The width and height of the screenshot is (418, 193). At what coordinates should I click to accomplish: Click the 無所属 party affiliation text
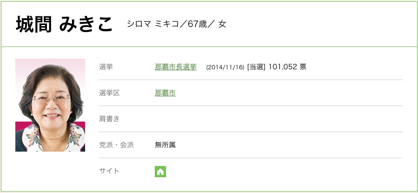pos(165,145)
